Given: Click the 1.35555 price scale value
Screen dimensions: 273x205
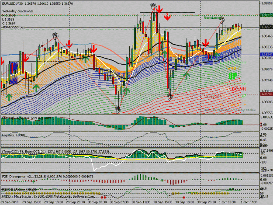Looking at the screenshot, I should (x=267, y=113).
